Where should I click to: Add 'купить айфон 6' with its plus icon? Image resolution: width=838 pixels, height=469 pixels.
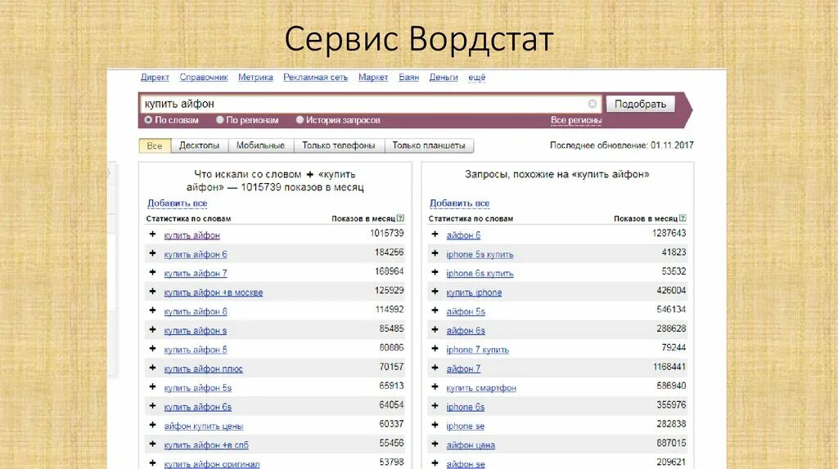153,253
